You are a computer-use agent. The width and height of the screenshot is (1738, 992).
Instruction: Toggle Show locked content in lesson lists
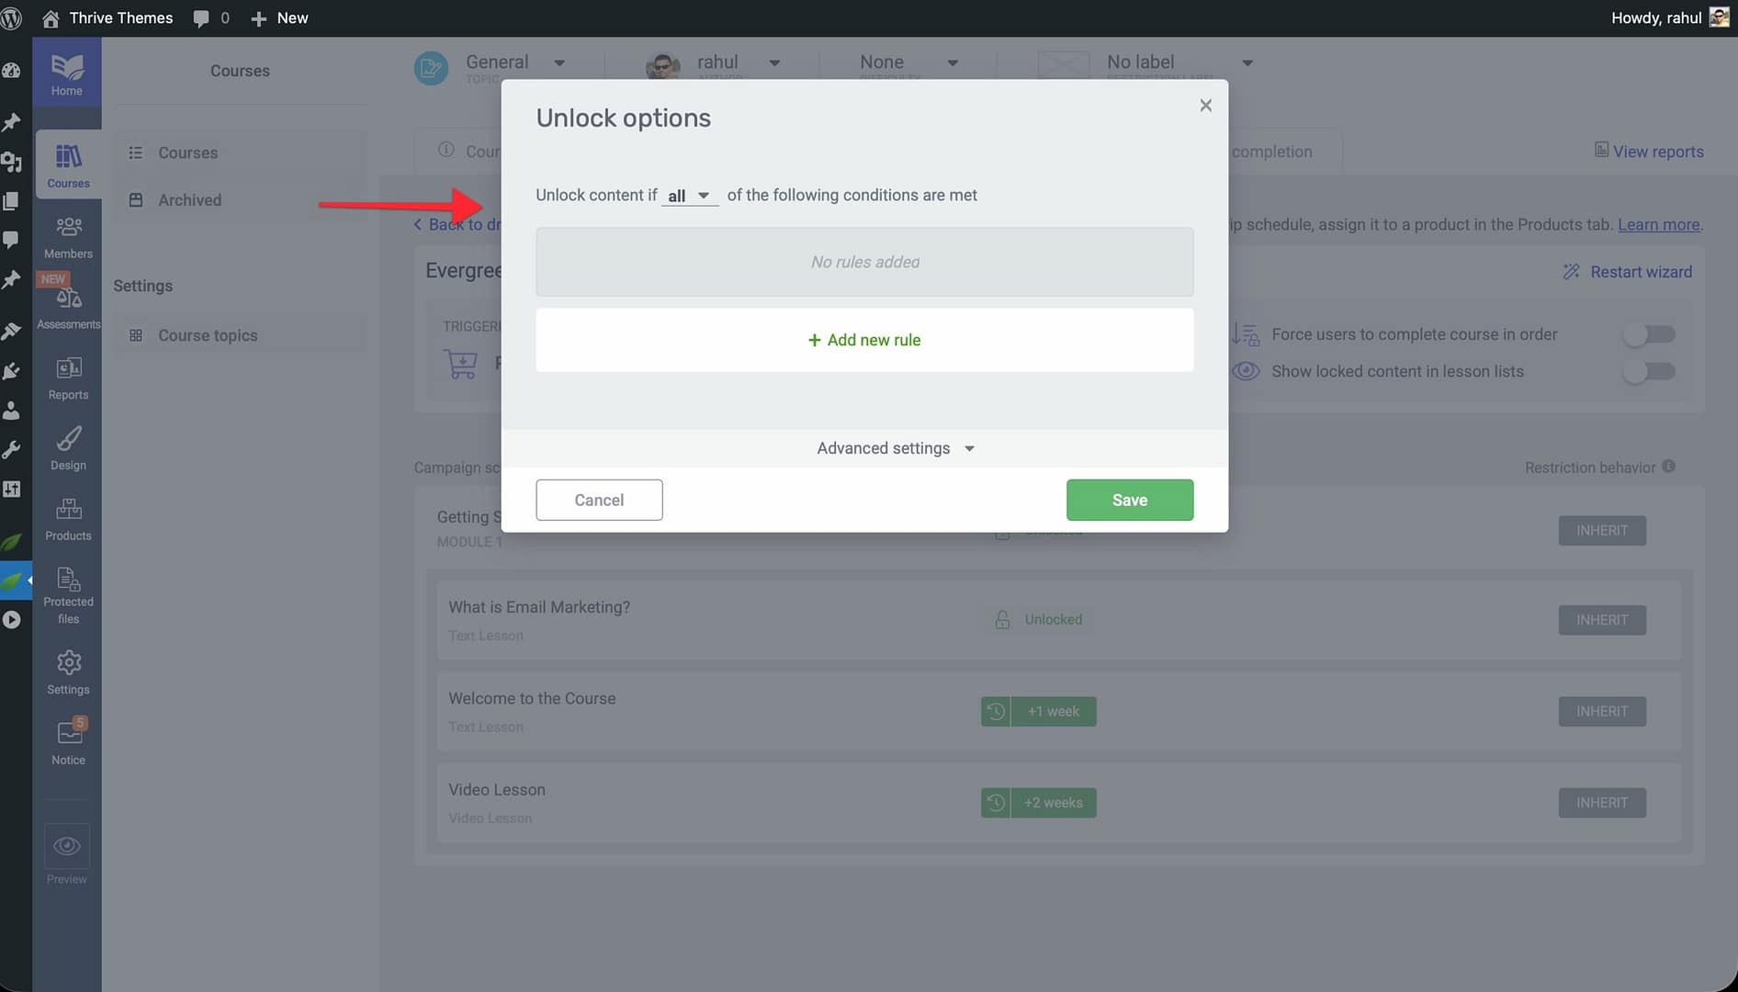[1649, 372]
